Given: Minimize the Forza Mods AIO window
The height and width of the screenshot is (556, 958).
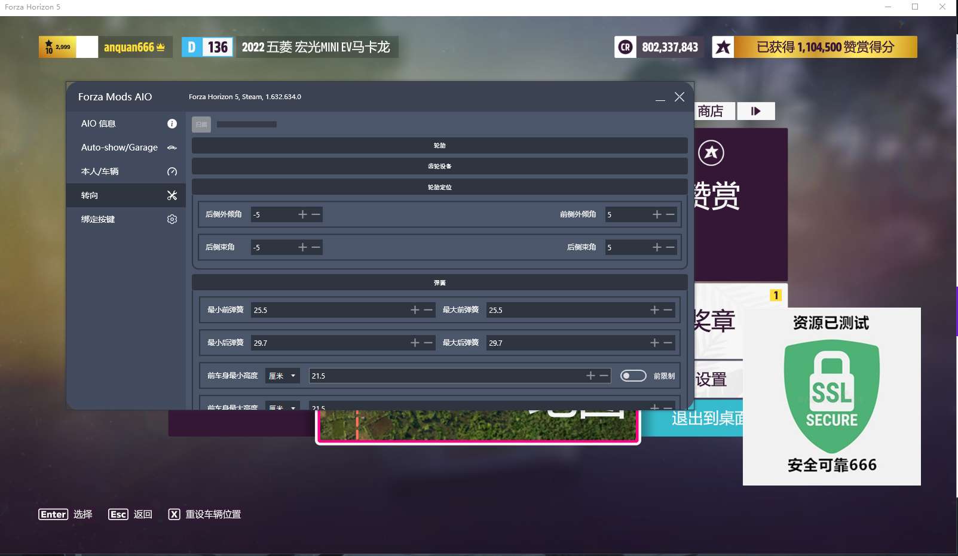Looking at the screenshot, I should pos(660,97).
